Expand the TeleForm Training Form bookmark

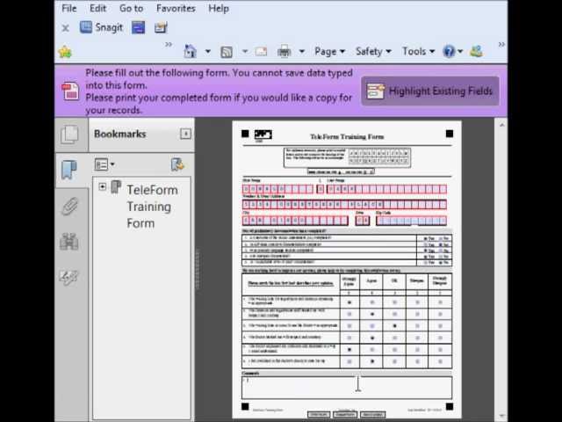(x=103, y=186)
